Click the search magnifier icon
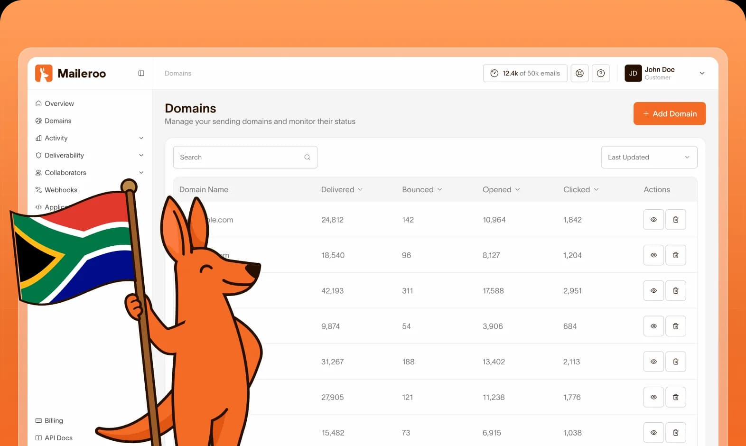This screenshot has width=746, height=446. click(x=307, y=158)
